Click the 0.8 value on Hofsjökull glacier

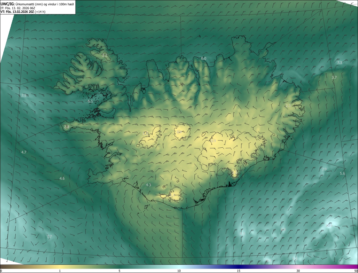(x=180, y=132)
